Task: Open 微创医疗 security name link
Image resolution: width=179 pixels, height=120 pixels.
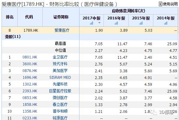Action: (60, 98)
